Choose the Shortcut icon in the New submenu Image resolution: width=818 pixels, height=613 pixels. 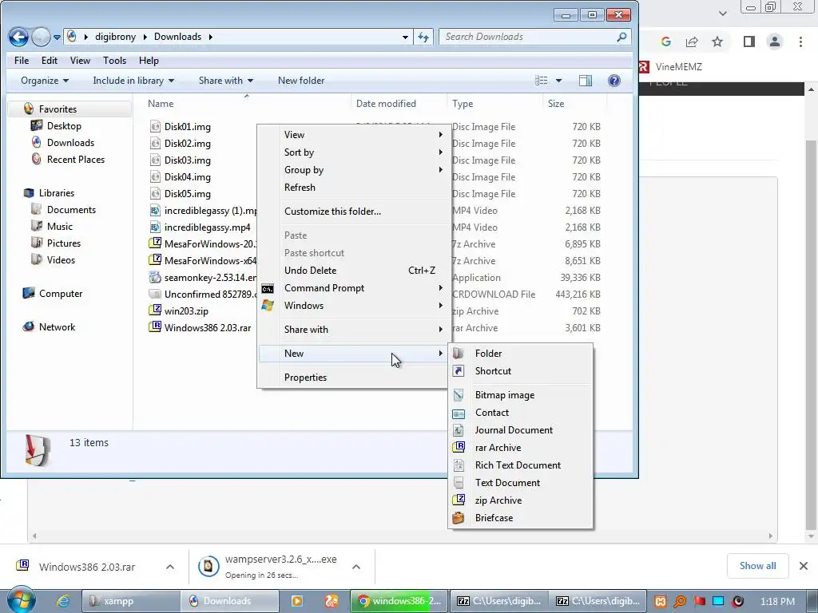(458, 371)
